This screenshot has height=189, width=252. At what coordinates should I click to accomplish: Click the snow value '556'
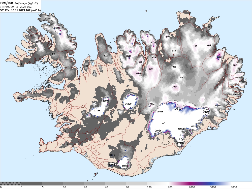(140, 62)
